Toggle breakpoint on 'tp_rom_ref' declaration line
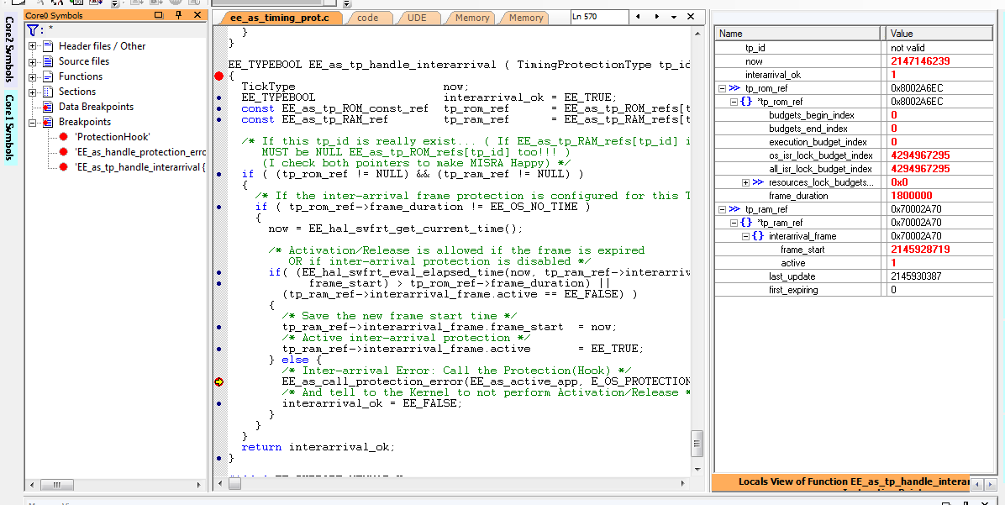This screenshot has height=505, width=1005. coord(219,109)
